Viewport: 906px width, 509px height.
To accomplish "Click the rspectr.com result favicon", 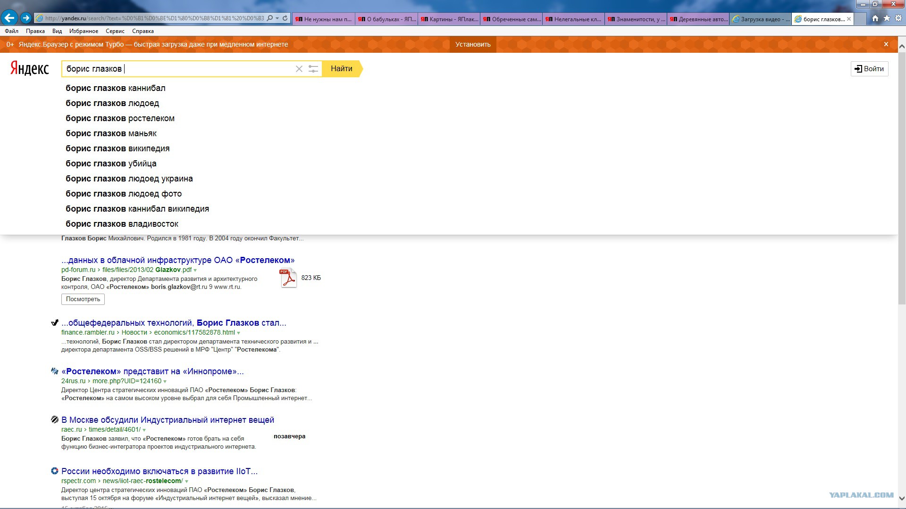I will tap(55, 471).
